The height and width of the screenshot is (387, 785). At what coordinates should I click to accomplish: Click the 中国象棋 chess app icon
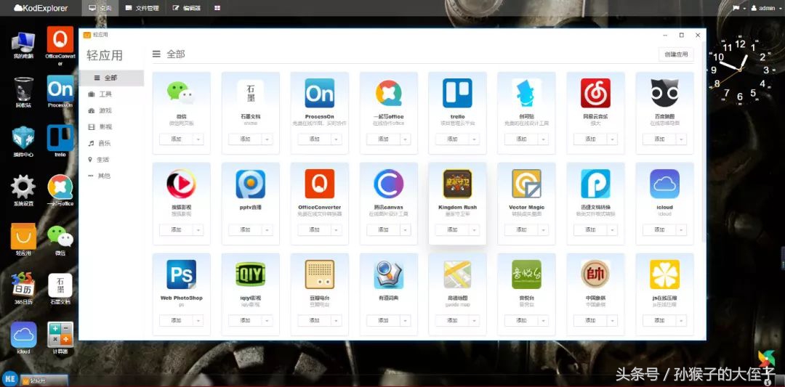(595, 274)
